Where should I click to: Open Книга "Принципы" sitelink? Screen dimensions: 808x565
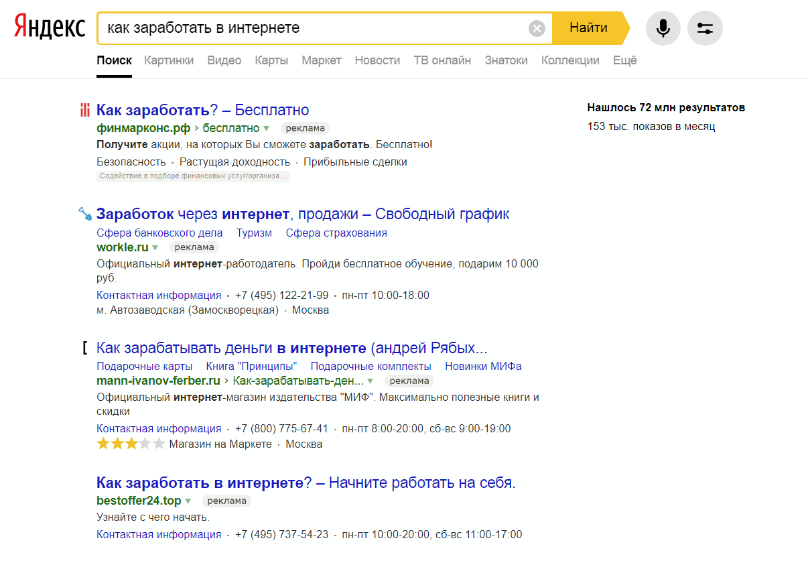click(x=251, y=366)
